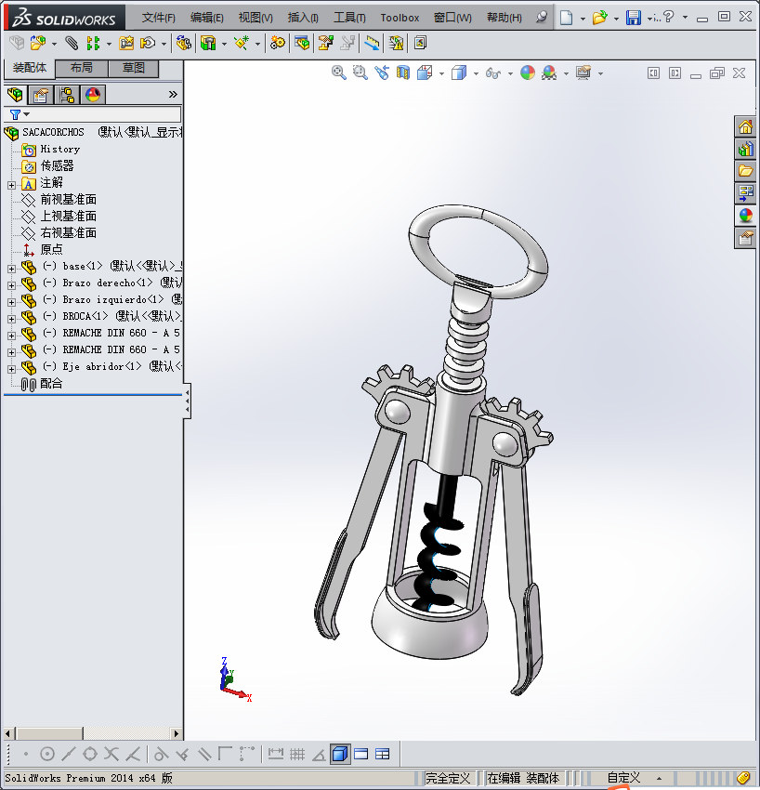Image resolution: width=760 pixels, height=790 pixels.
Task: Switch to the 草图 tab
Action: [x=134, y=68]
